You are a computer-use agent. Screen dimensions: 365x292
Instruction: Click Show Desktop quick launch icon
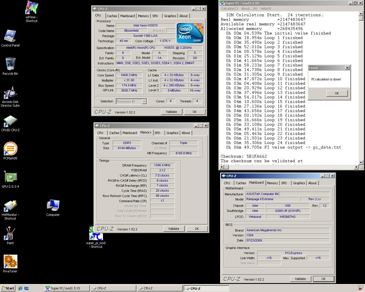pos(27,288)
